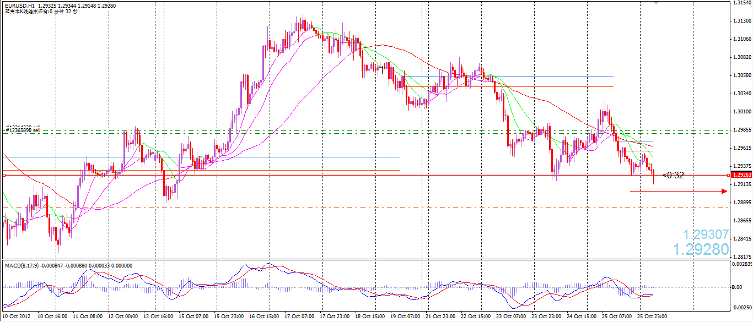Viewport: 753px width, 322px height.
Task: Click the 17 Oct 07:00 time axis label
Action: coord(299,317)
